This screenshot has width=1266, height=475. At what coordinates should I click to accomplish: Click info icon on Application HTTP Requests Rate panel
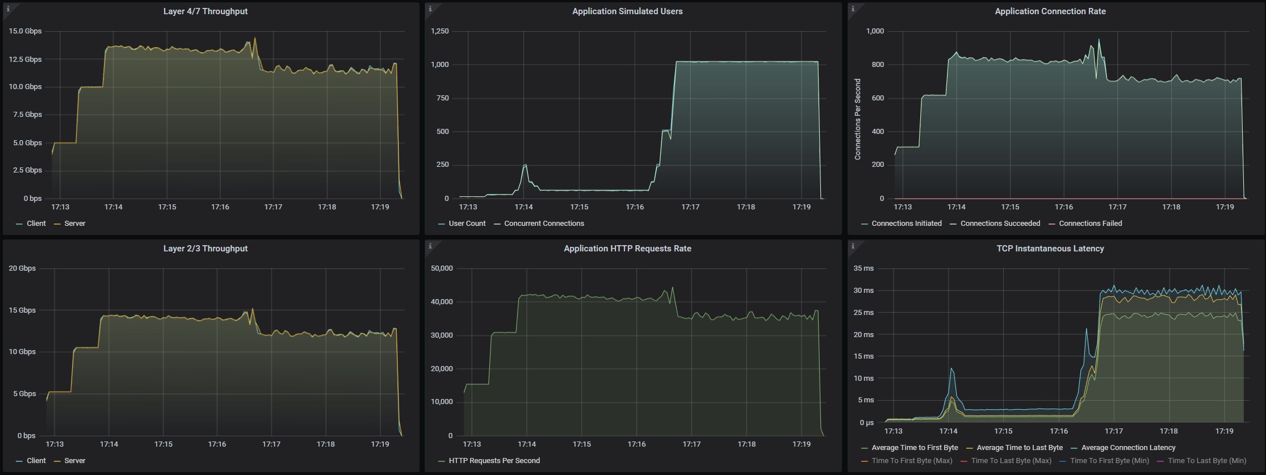click(430, 246)
